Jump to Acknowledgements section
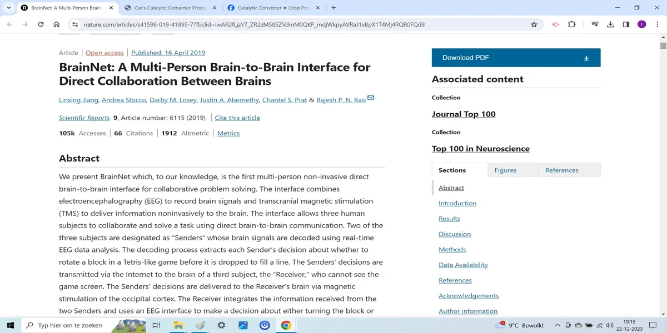This screenshot has height=333, width=667. (x=469, y=296)
